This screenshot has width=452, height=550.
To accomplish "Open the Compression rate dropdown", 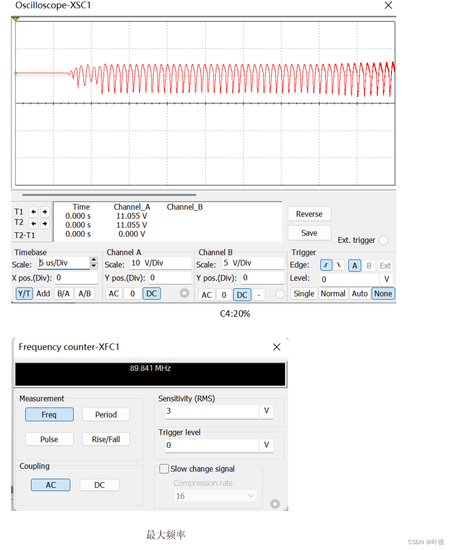I will (x=216, y=496).
